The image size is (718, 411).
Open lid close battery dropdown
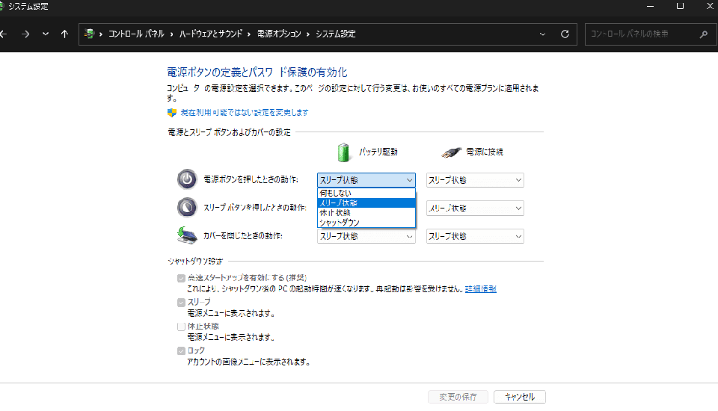pos(366,236)
